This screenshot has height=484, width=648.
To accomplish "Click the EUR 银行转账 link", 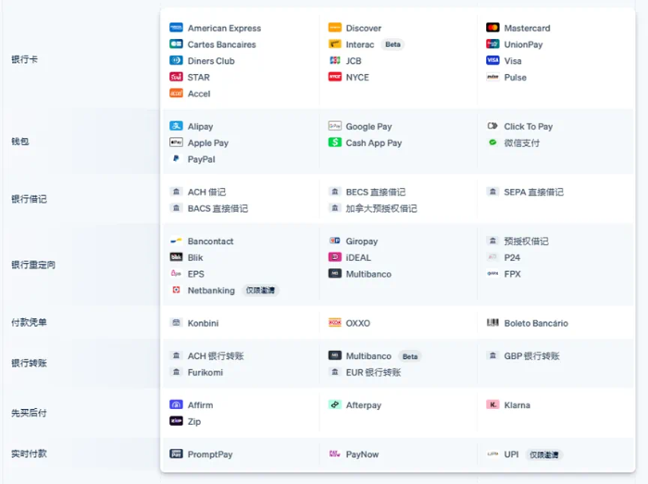I will [374, 372].
